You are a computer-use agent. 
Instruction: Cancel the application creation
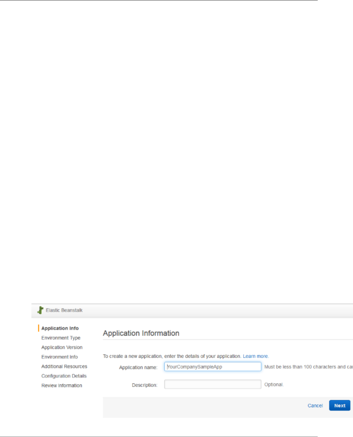tap(315, 405)
